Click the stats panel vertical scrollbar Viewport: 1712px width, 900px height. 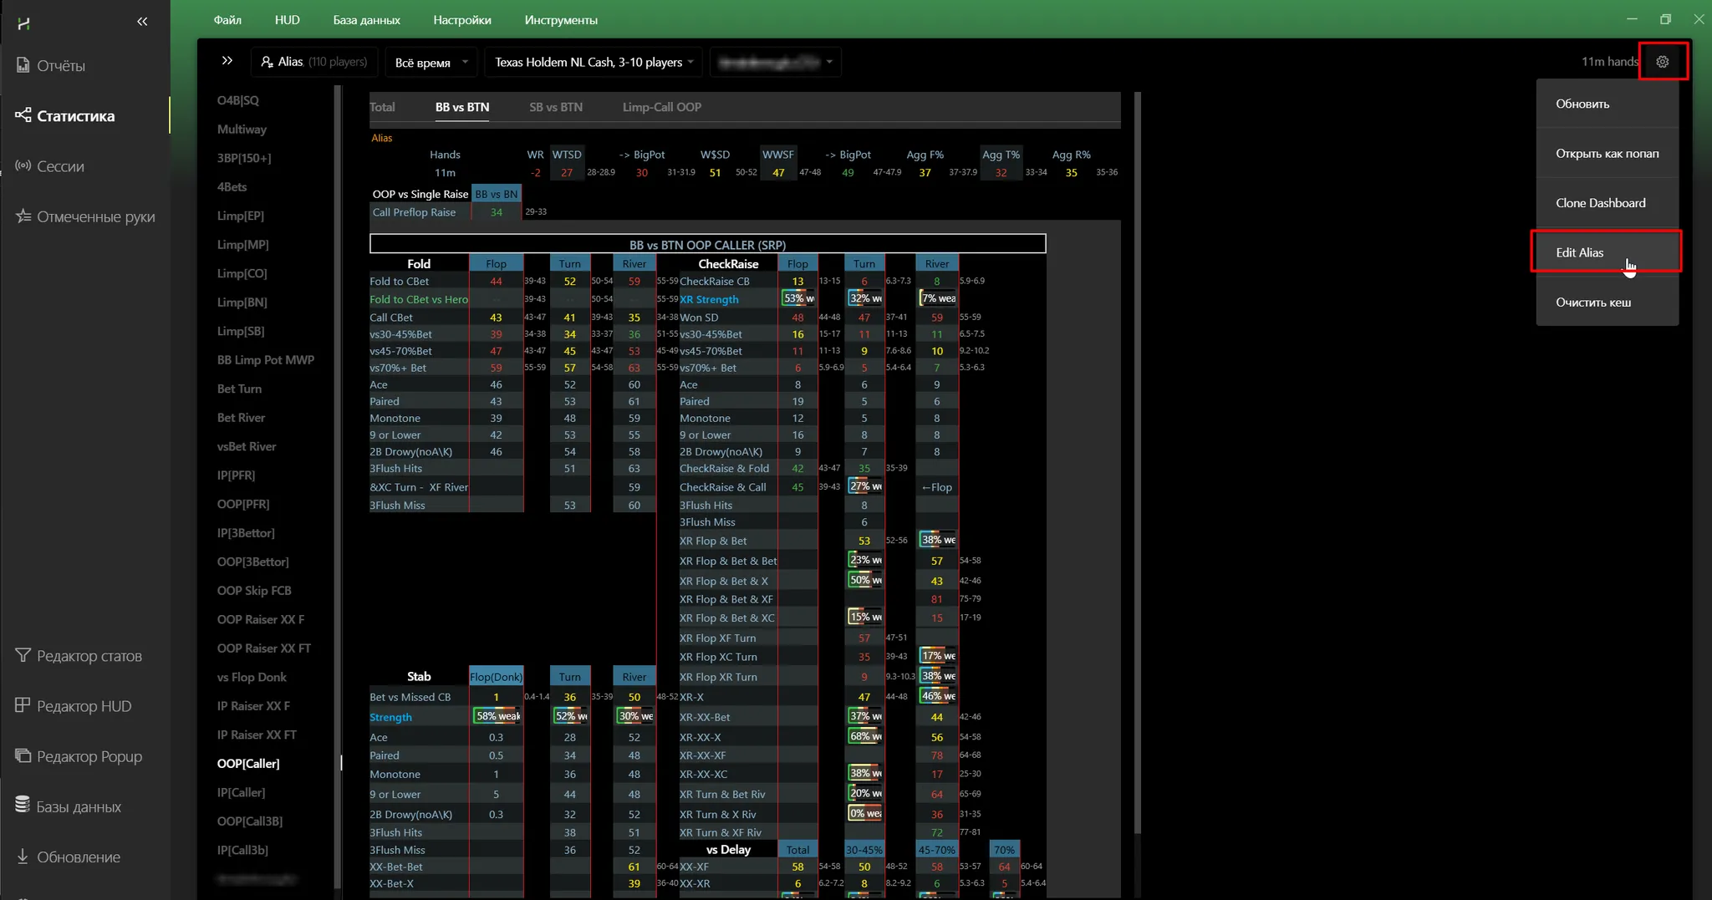[1137, 460]
